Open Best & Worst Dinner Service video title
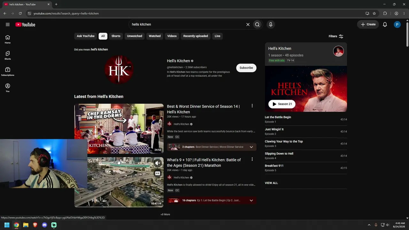This screenshot has height=230, width=409. (x=203, y=109)
